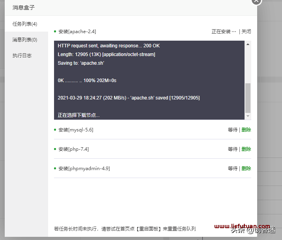
Task: Select the 安装[php-7.4] task row
Action: [x=153, y=149]
